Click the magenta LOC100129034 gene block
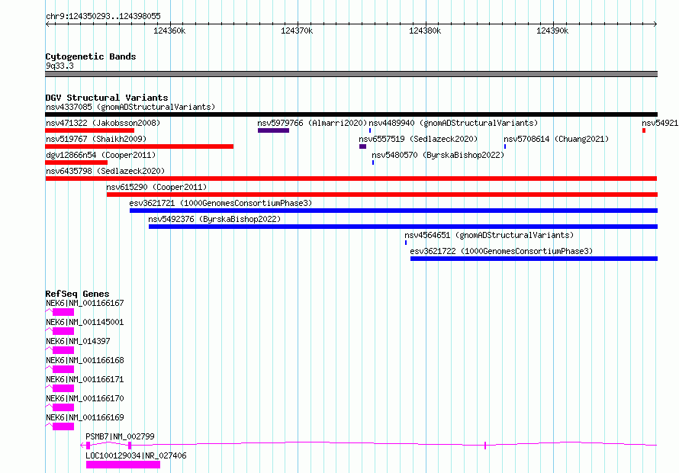 [x=123, y=465]
